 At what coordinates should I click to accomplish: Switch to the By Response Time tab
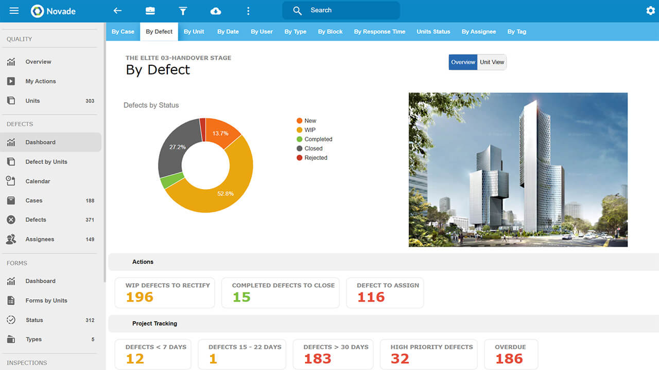379,32
